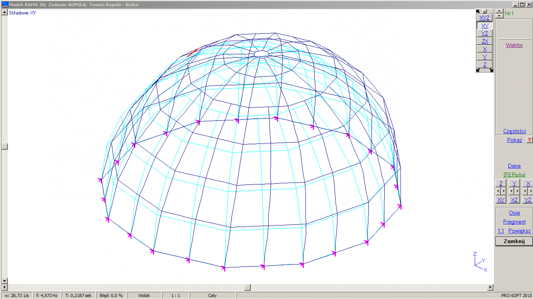The image size is (533, 299).
Task: Switch to XZ plane view button
Action: click(514, 200)
